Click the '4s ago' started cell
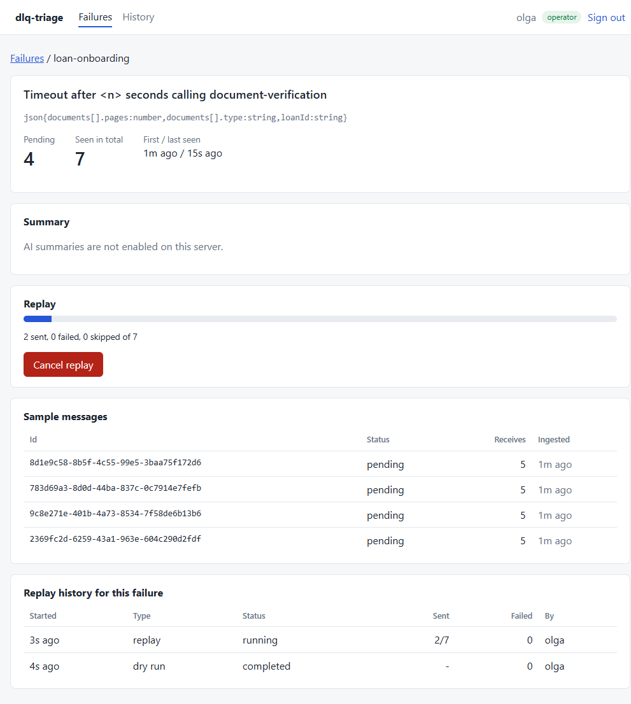 (45, 666)
